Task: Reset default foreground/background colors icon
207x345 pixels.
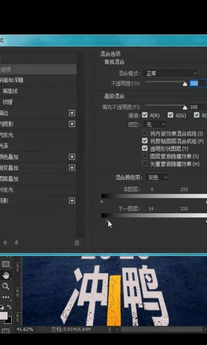Action: tap(2, 307)
